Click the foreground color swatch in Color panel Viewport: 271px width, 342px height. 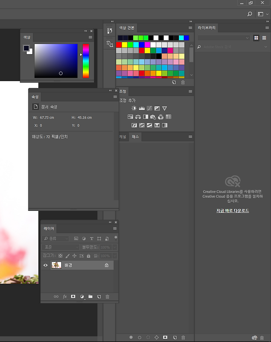coord(26,48)
